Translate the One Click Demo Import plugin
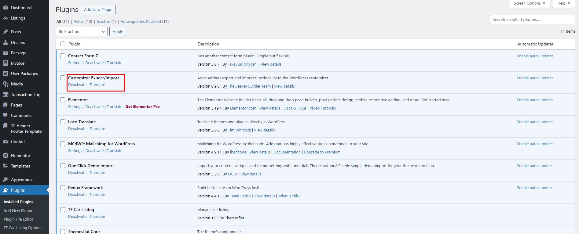Screen dimensions: 579x234 pos(97,172)
